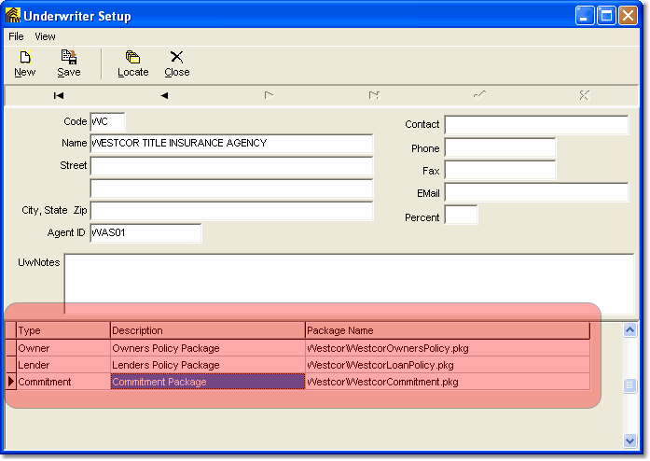Screen dimensions: 650x461
Task: Click the New record toolbar icon
Action: [24, 63]
